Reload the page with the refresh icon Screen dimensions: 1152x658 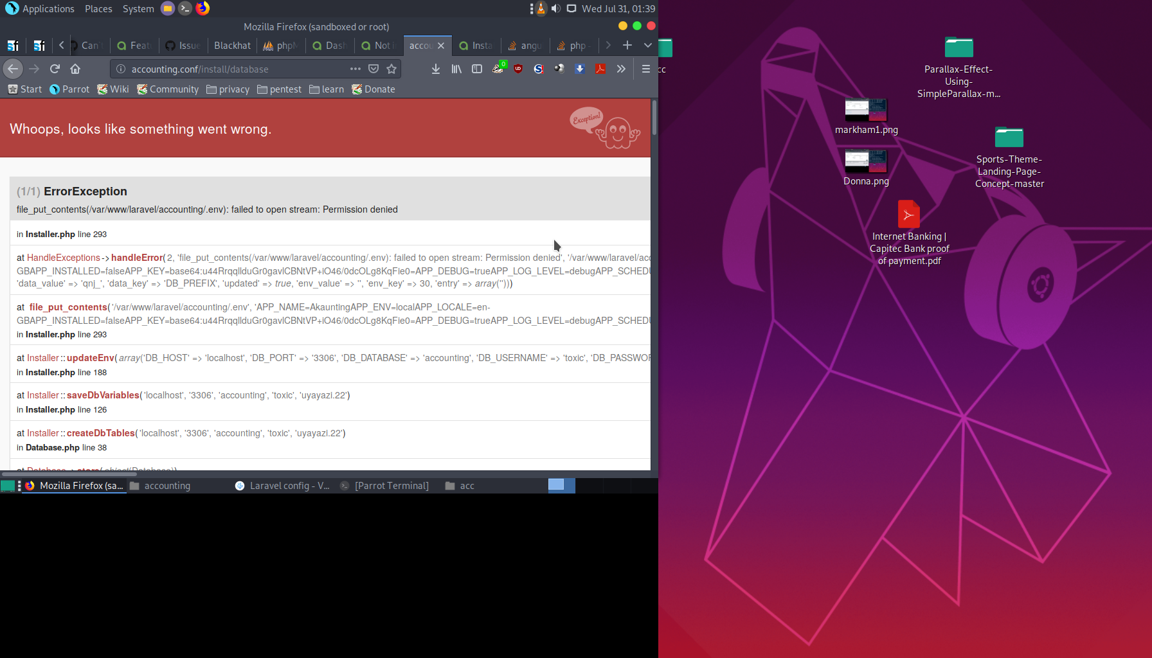[x=54, y=69]
